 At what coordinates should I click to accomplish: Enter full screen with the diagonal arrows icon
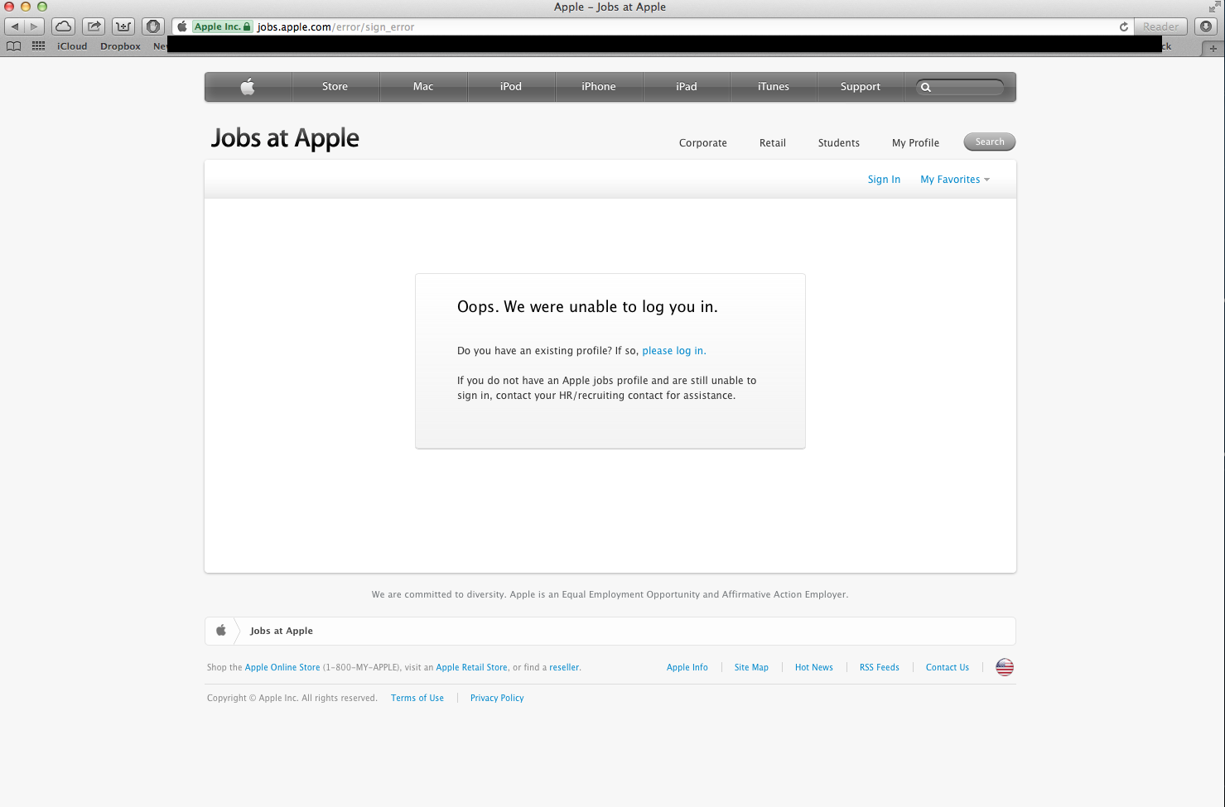[1214, 7]
